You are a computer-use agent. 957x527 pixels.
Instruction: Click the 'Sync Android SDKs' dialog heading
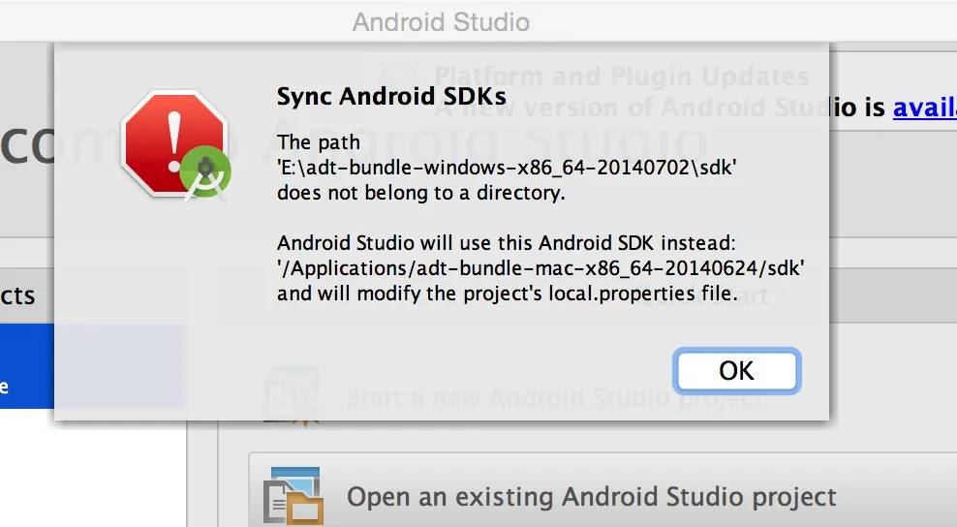click(x=391, y=96)
